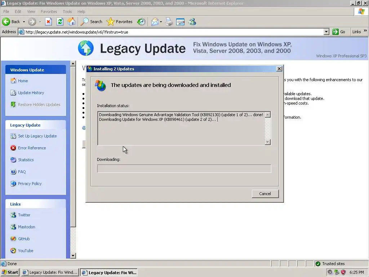Viewport: 369px width, 277px height.
Task: Open the History clock icon in the toolbar
Action: (141, 22)
